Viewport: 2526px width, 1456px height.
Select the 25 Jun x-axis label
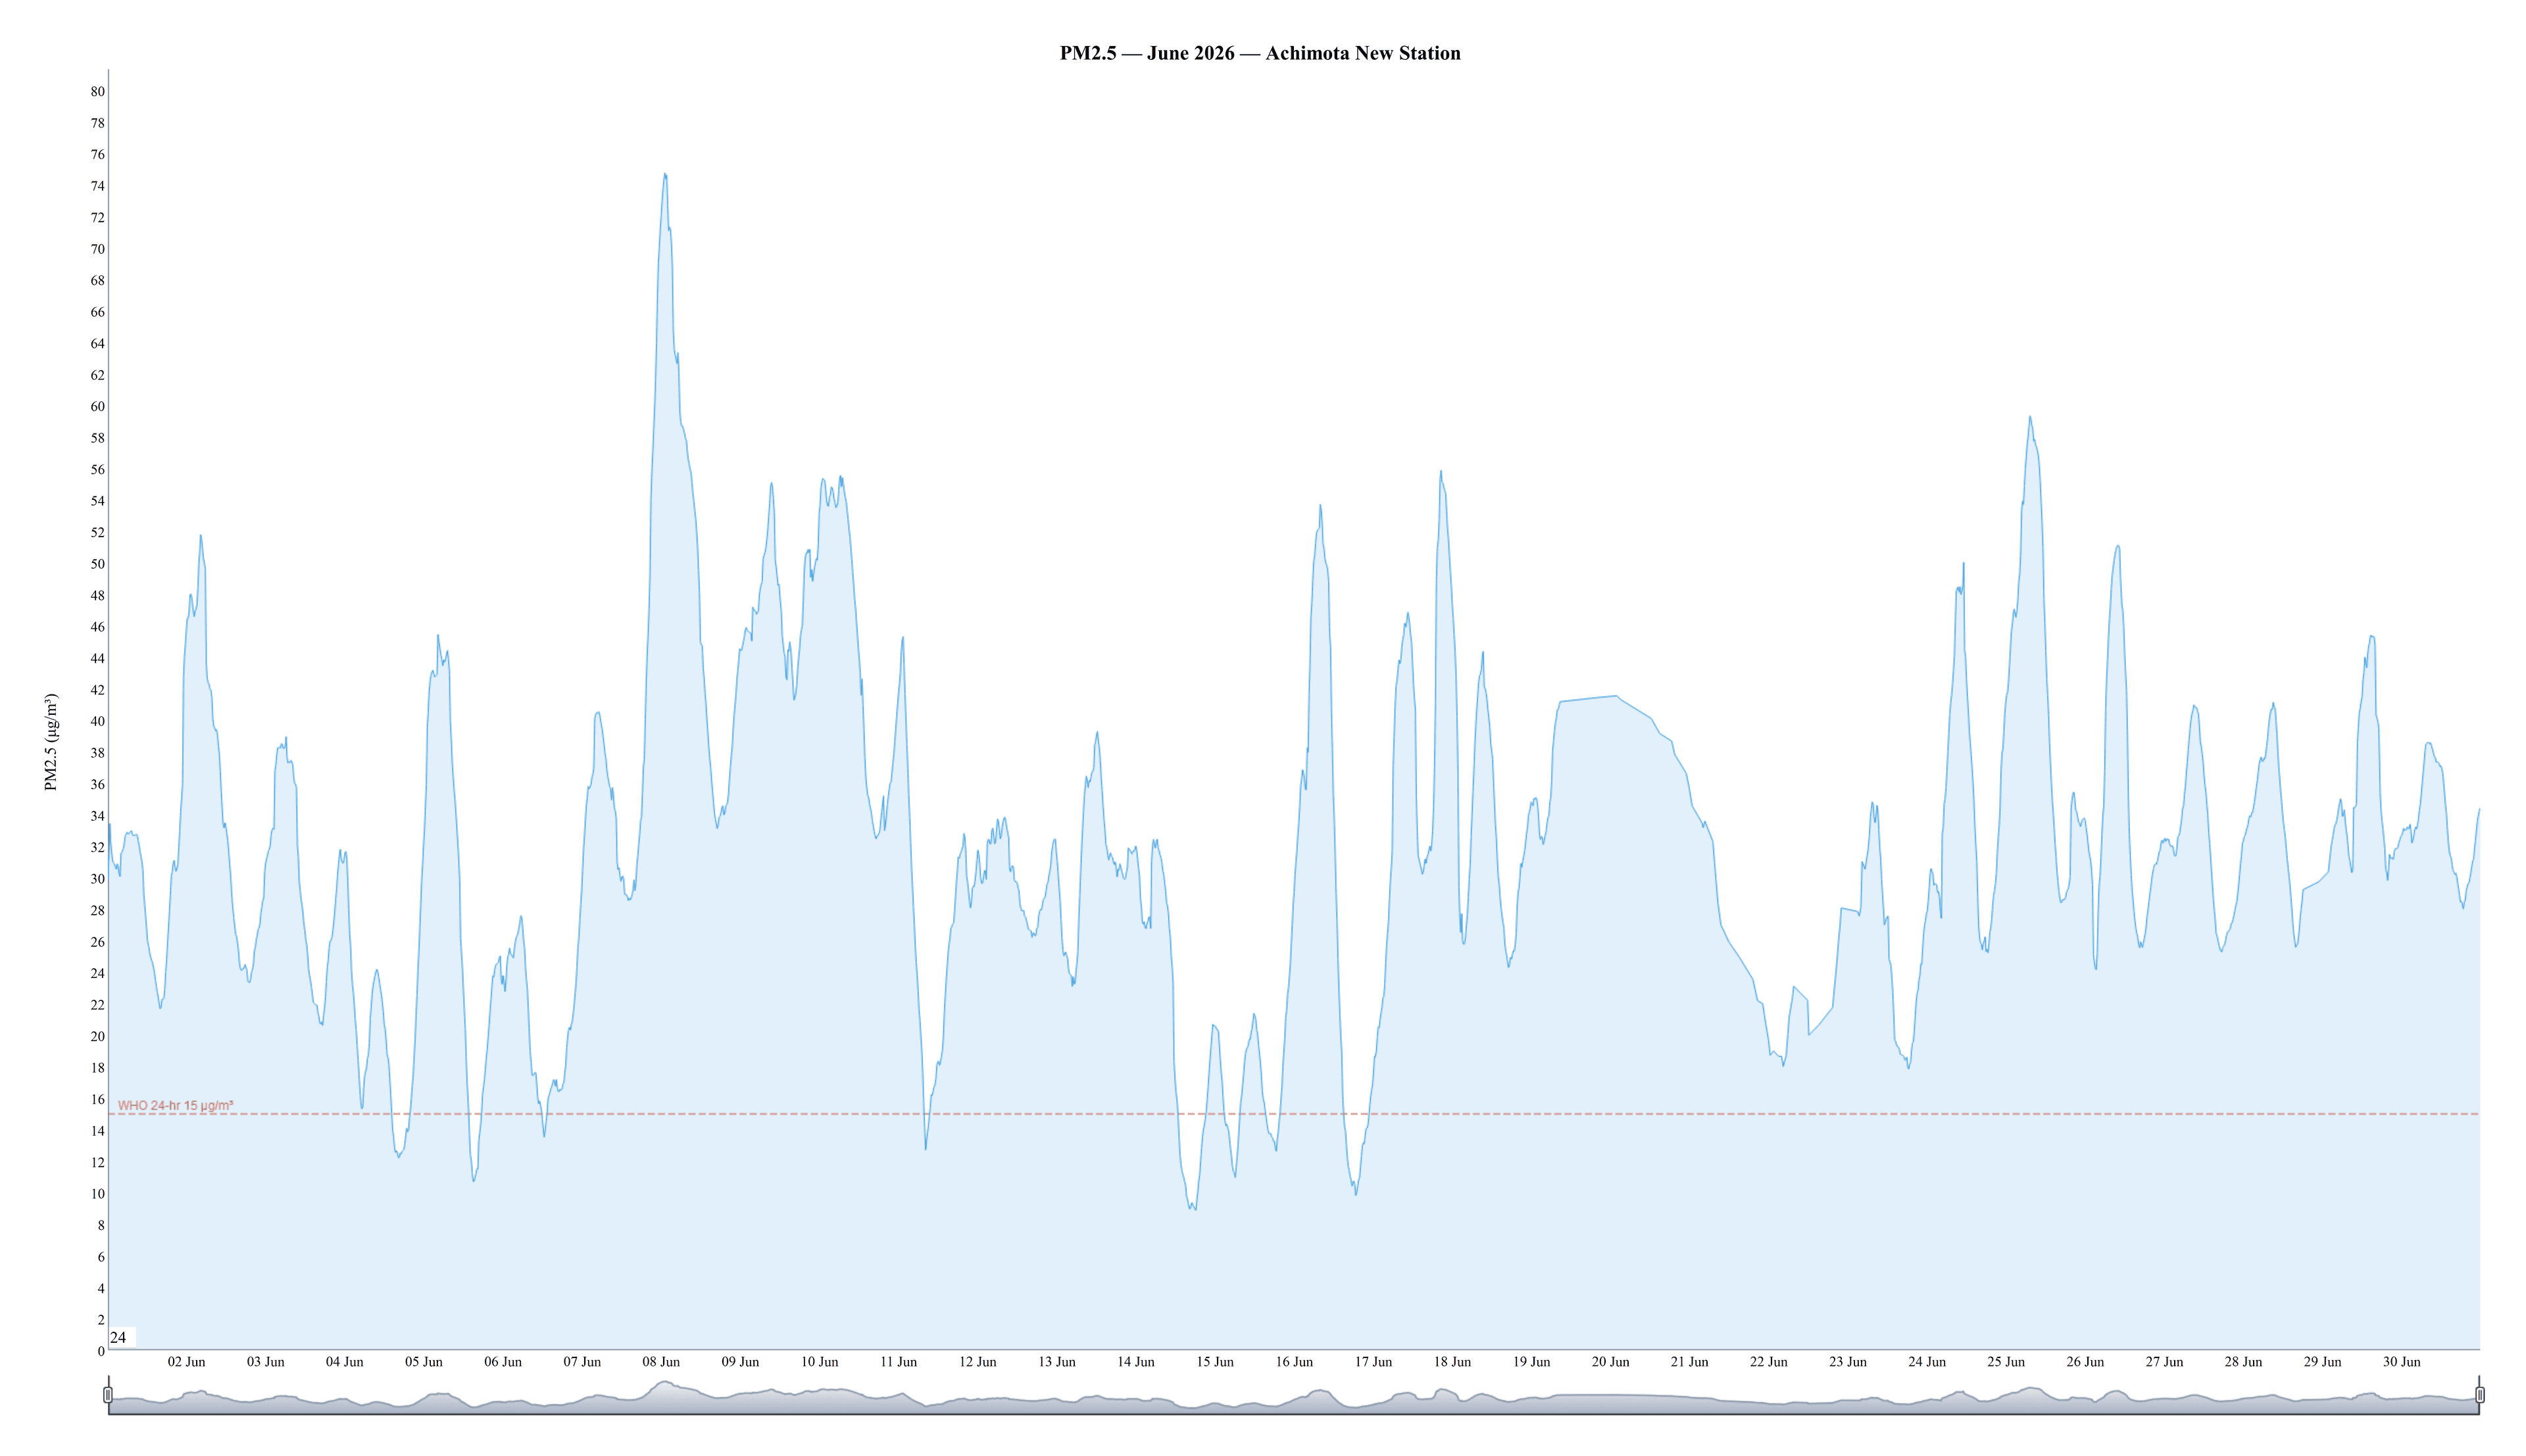(2006, 1362)
